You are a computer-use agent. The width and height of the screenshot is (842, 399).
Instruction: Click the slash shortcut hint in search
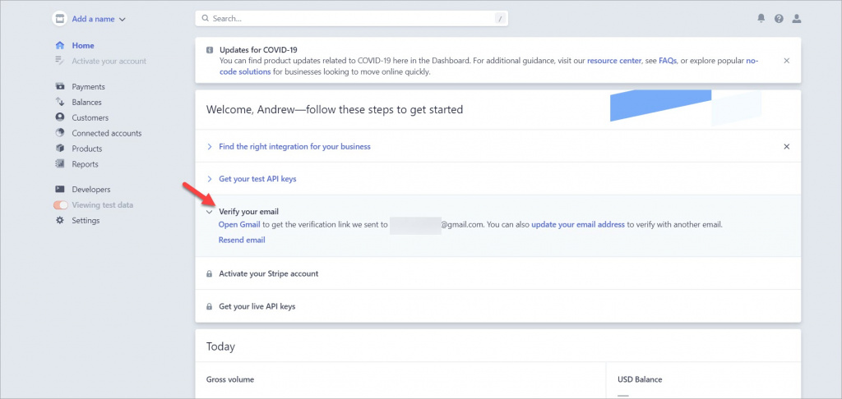click(500, 19)
